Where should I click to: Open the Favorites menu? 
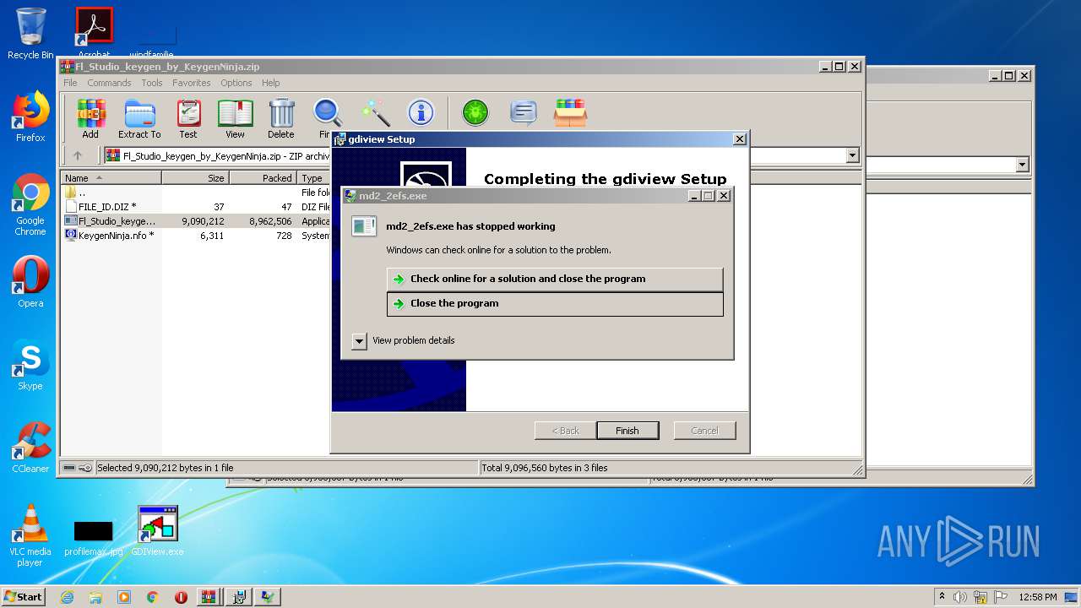[192, 83]
